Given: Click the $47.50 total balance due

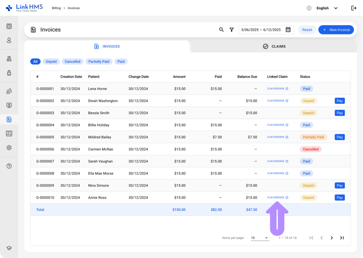Looking at the screenshot, I should pos(251,210).
